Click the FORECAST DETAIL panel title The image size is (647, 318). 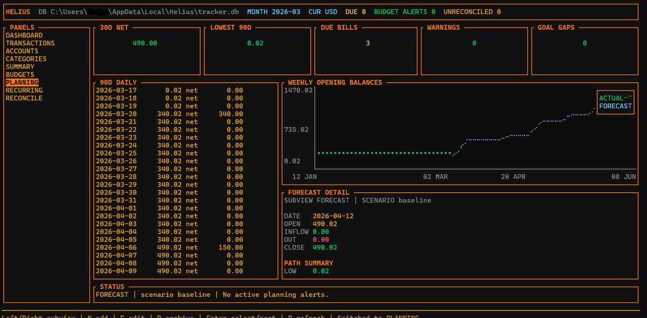point(319,192)
